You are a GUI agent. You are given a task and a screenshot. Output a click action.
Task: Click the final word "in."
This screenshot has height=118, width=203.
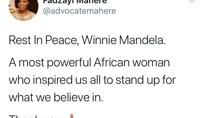tap(98, 97)
